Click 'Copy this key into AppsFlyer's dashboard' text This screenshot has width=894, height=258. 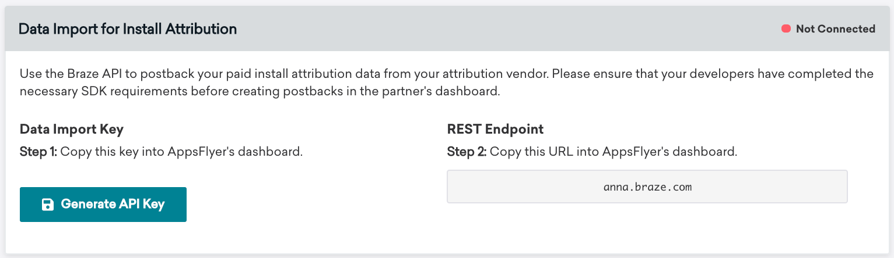(181, 152)
